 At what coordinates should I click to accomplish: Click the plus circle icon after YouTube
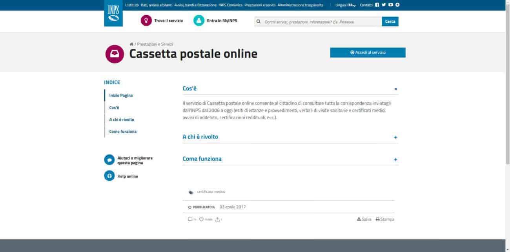(x=397, y=5)
